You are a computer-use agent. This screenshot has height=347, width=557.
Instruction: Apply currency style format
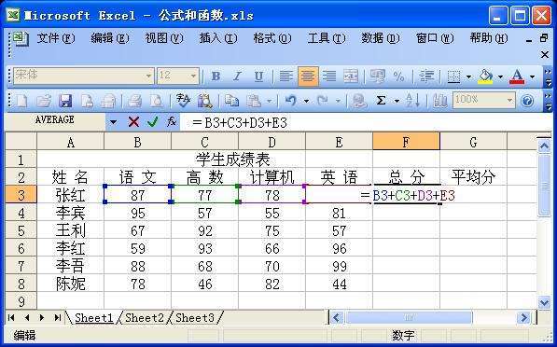click(x=377, y=76)
